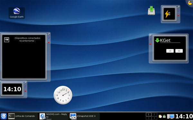Viewport: 193px width, 120px height.
Task: Remove the KGet widget with red X
Action: coord(150,44)
